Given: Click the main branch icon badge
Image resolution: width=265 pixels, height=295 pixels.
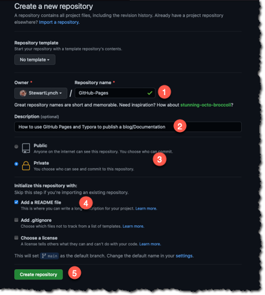Looking at the screenshot, I should (49, 256).
